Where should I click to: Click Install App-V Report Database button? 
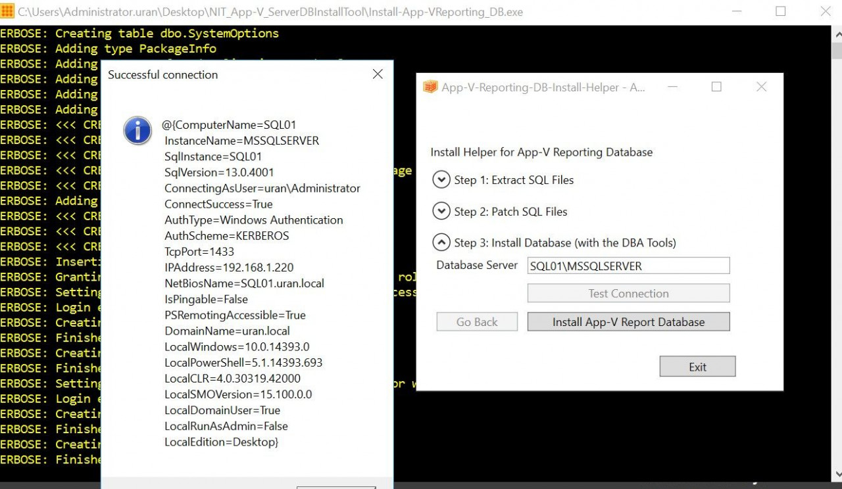628,321
